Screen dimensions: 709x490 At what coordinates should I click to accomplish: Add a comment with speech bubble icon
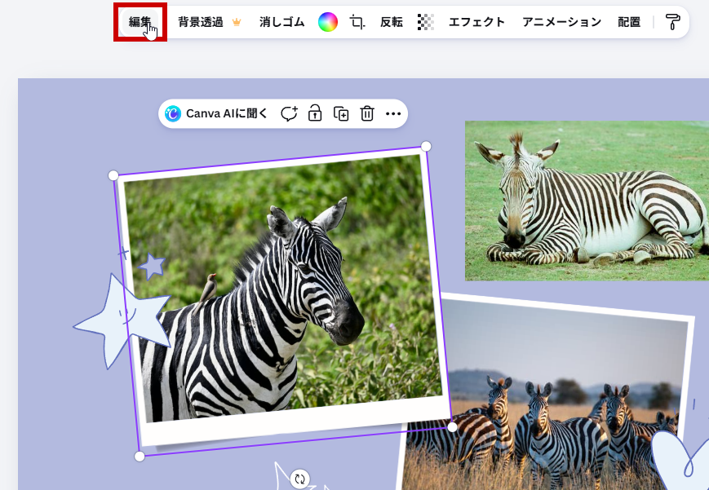pyautogui.click(x=289, y=113)
